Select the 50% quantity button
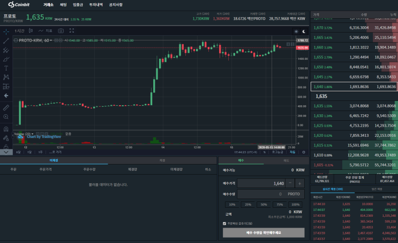 (x=264, y=205)
